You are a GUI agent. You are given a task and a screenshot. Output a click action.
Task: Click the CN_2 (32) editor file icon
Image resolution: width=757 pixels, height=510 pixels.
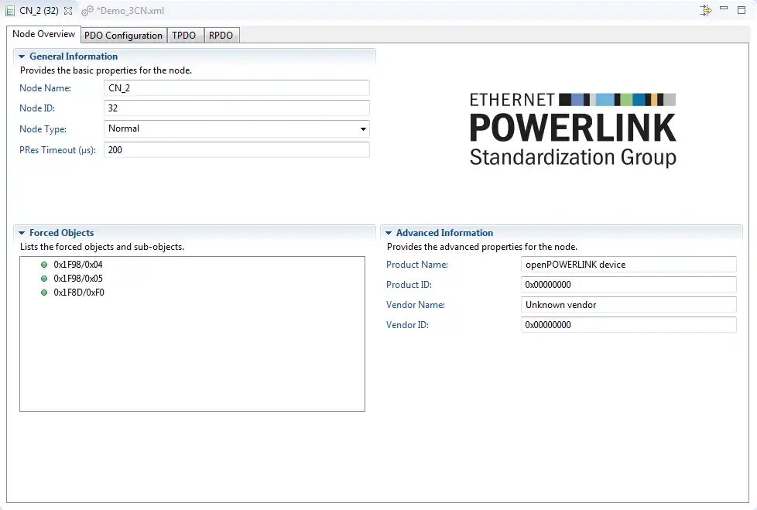(10, 11)
